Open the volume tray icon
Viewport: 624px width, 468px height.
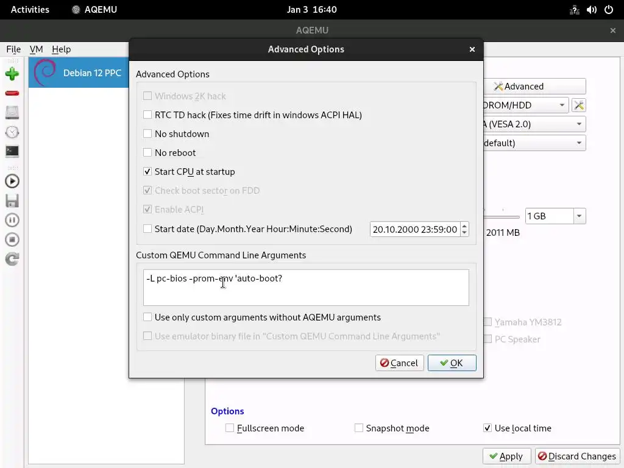591,10
